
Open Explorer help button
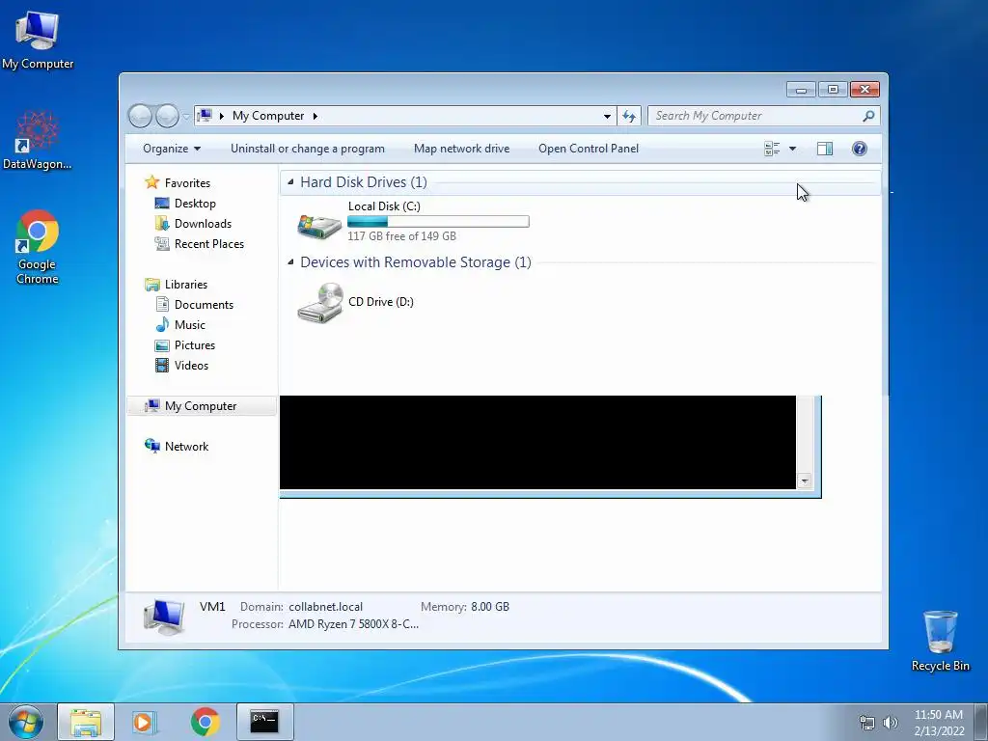pyautogui.click(x=860, y=149)
